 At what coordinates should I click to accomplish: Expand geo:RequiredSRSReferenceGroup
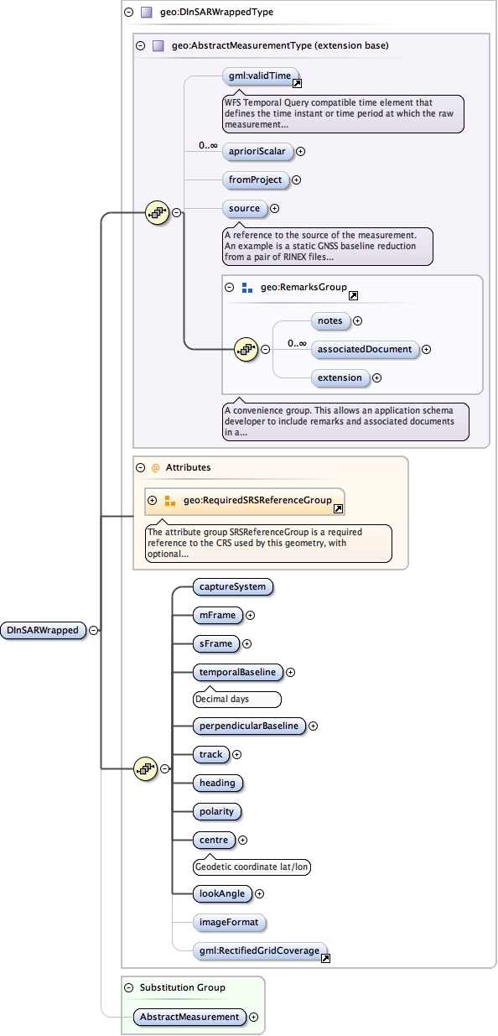[x=152, y=501]
